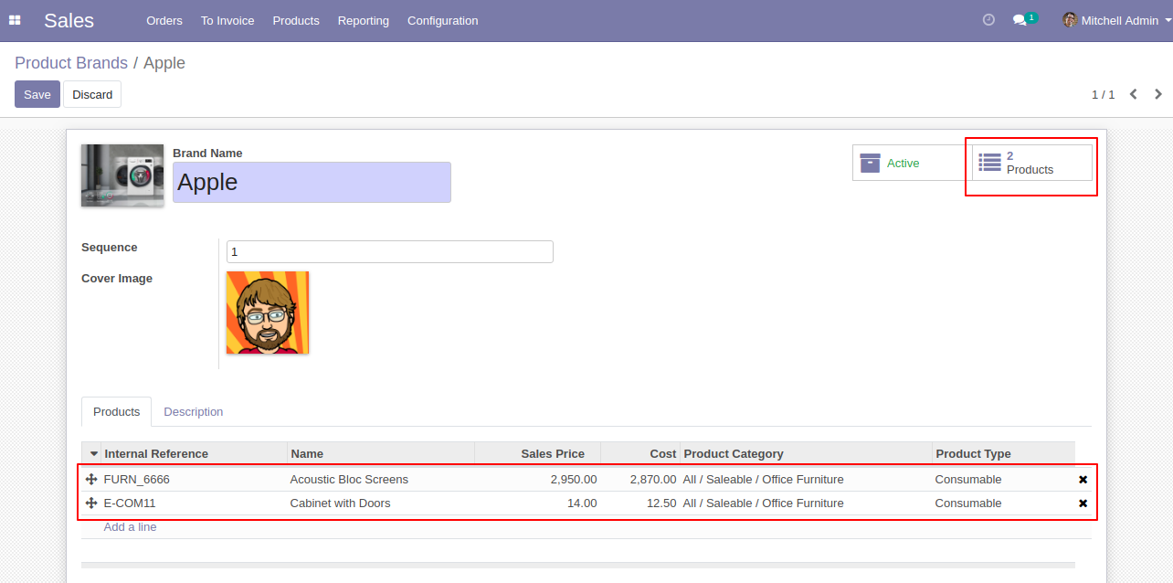Click the category cell of Acoustic Bloc Screens
Image resolution: width=1173 pixels, height=583 pixels.
(806, 479)
